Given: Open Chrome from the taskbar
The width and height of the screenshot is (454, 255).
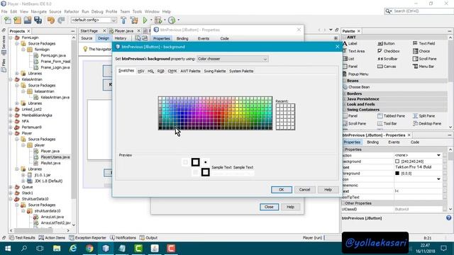Looking at the screenshot, I should click(89, 249).
